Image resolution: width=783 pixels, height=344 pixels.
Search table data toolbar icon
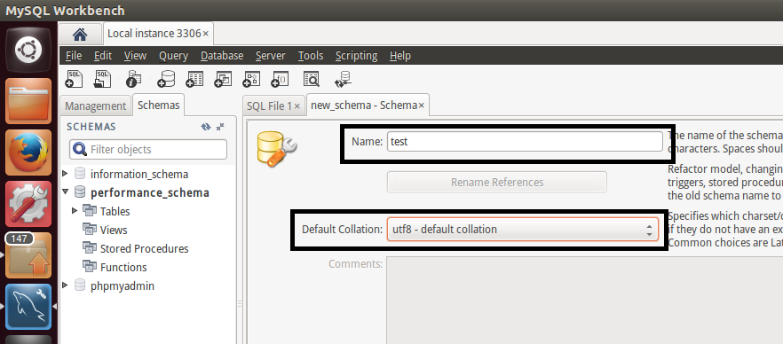point(311,79)
